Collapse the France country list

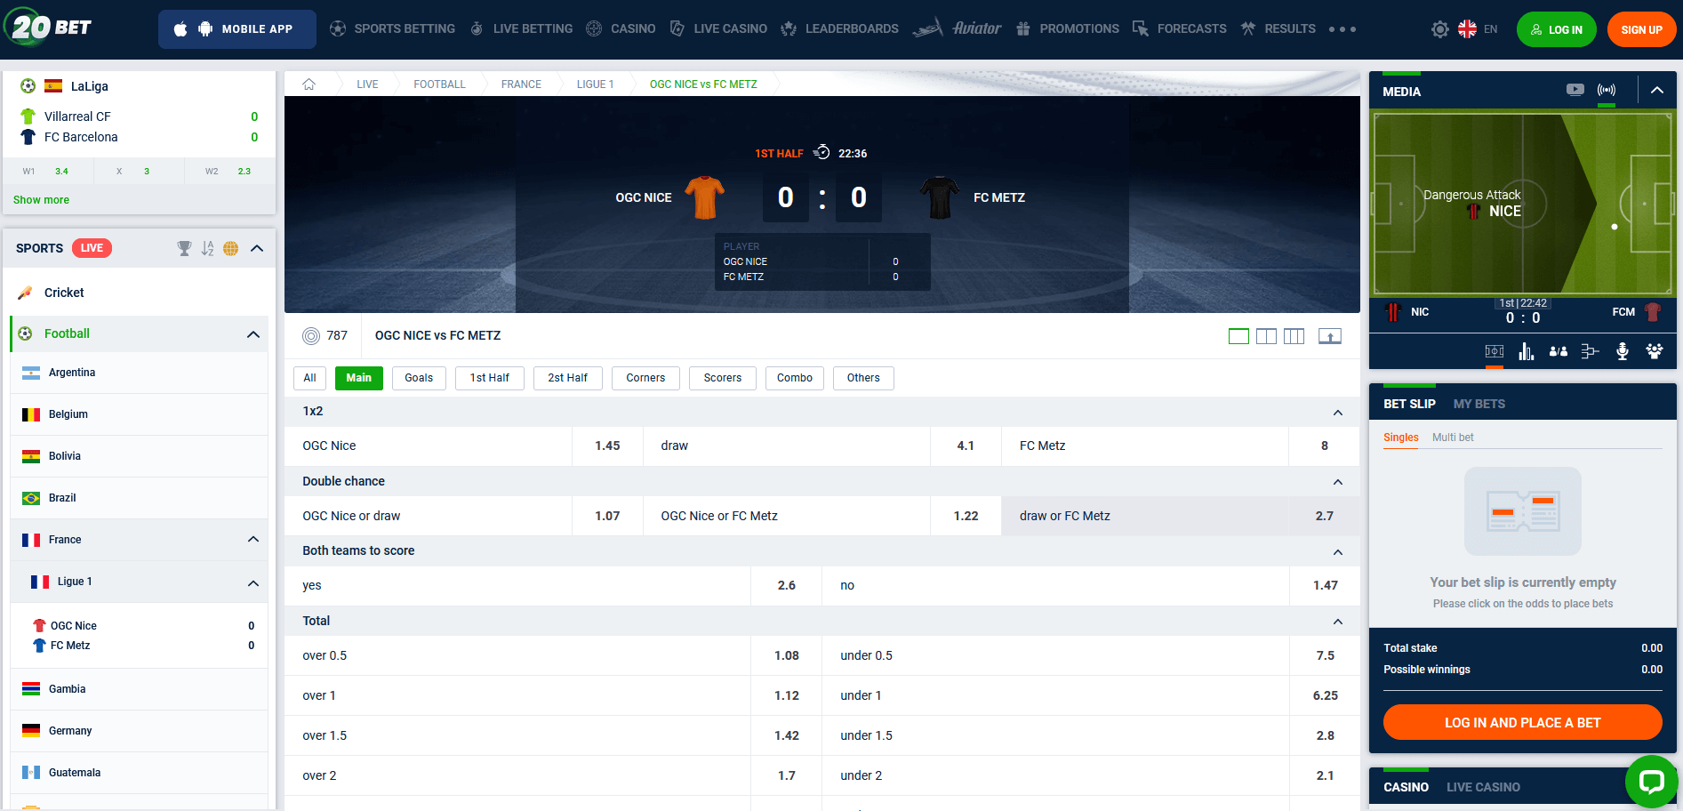click(x=253, y=540)
